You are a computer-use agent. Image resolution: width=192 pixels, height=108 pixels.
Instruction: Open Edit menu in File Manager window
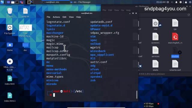pyautogui.click(x=110, y=10)
